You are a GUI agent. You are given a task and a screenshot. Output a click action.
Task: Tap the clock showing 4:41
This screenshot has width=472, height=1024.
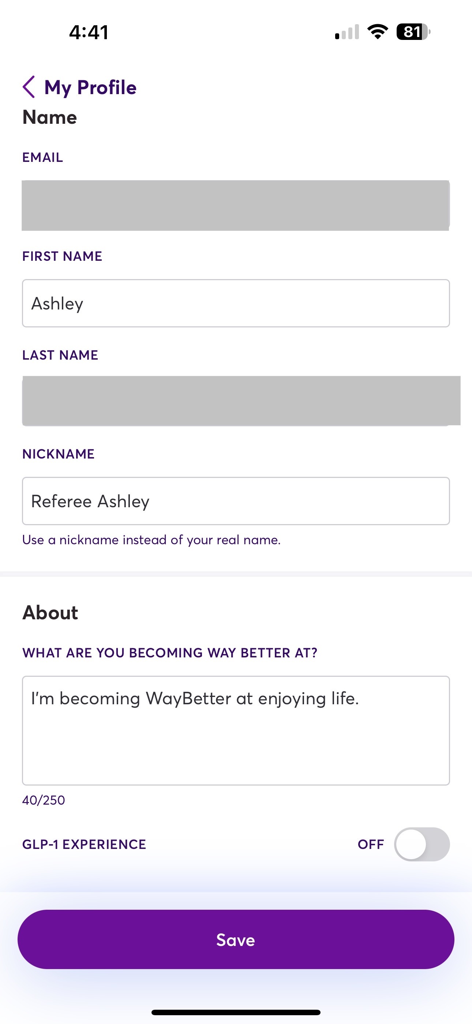coord(89,32)
